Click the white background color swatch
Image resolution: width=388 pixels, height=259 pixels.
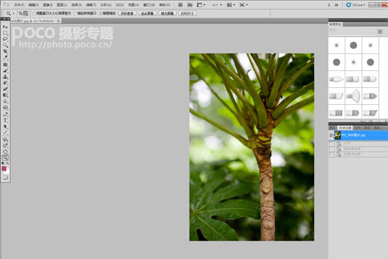tap(7, 172)
